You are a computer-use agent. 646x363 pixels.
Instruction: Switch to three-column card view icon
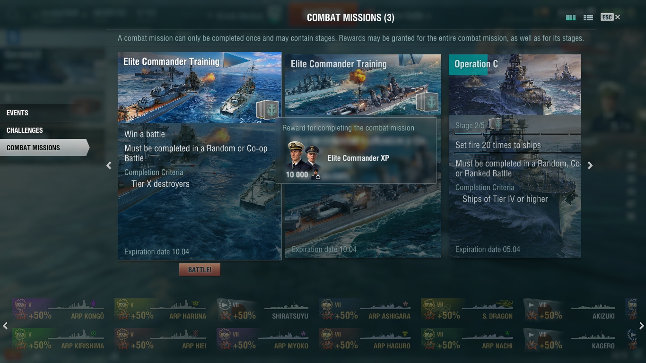tap(571, 17)
